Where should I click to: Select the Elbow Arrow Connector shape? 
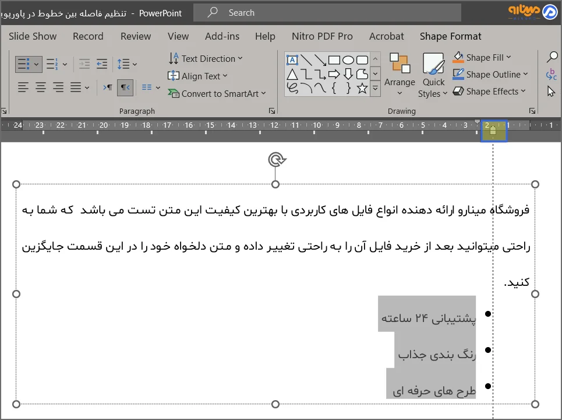pos(320,74)
